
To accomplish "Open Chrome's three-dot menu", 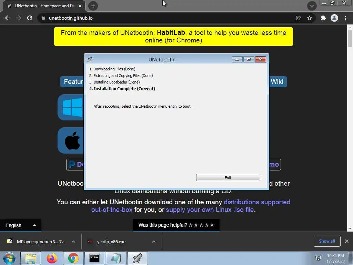I will click(x=345, y=18).
